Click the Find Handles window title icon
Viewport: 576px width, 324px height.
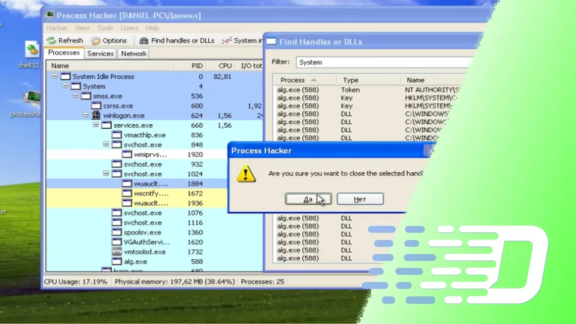(x=271, y=41)
